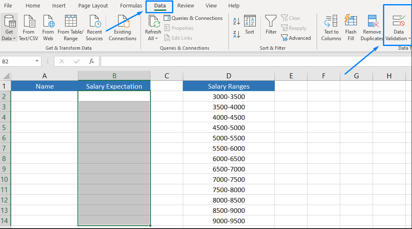
Task: Import data From Web
Action: click(48, 28)
